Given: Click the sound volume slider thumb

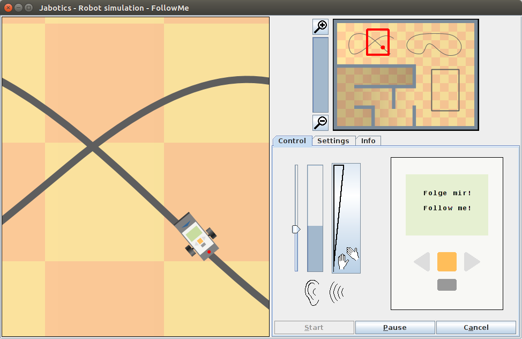Looking at the screenshot, I should click(x=296, y=230).
